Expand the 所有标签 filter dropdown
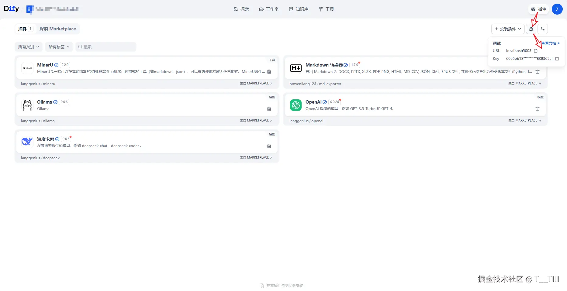567x291 pixels. [x=59, y=47]
